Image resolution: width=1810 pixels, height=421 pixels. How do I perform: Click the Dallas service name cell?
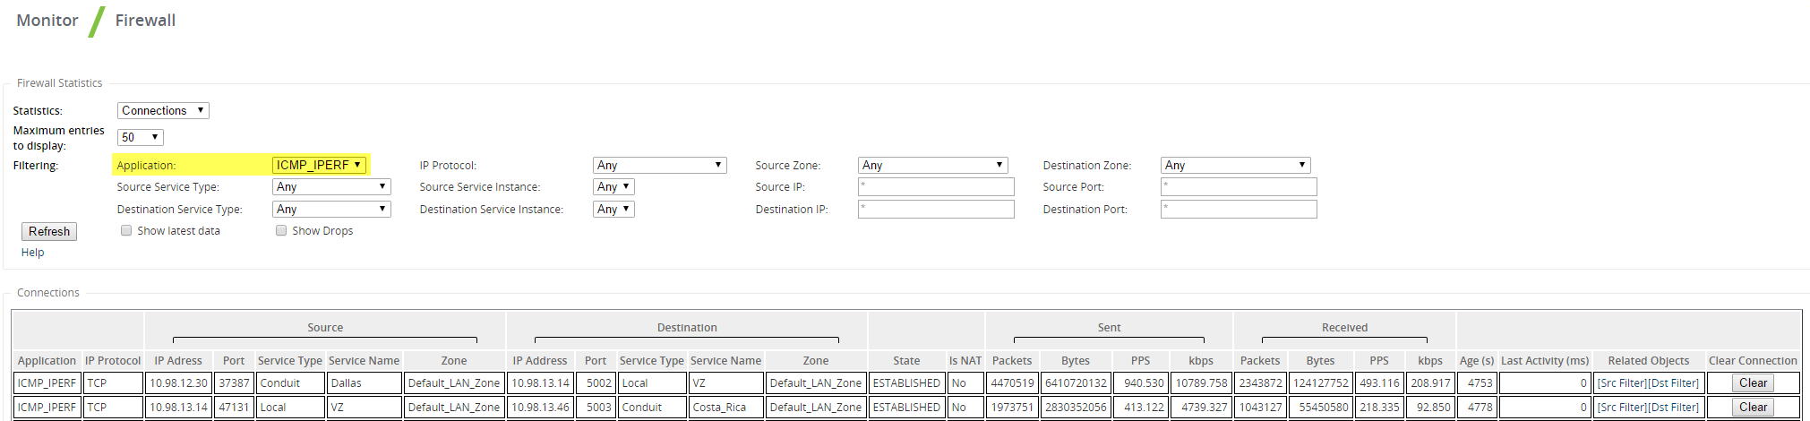[x=364, y=383]
